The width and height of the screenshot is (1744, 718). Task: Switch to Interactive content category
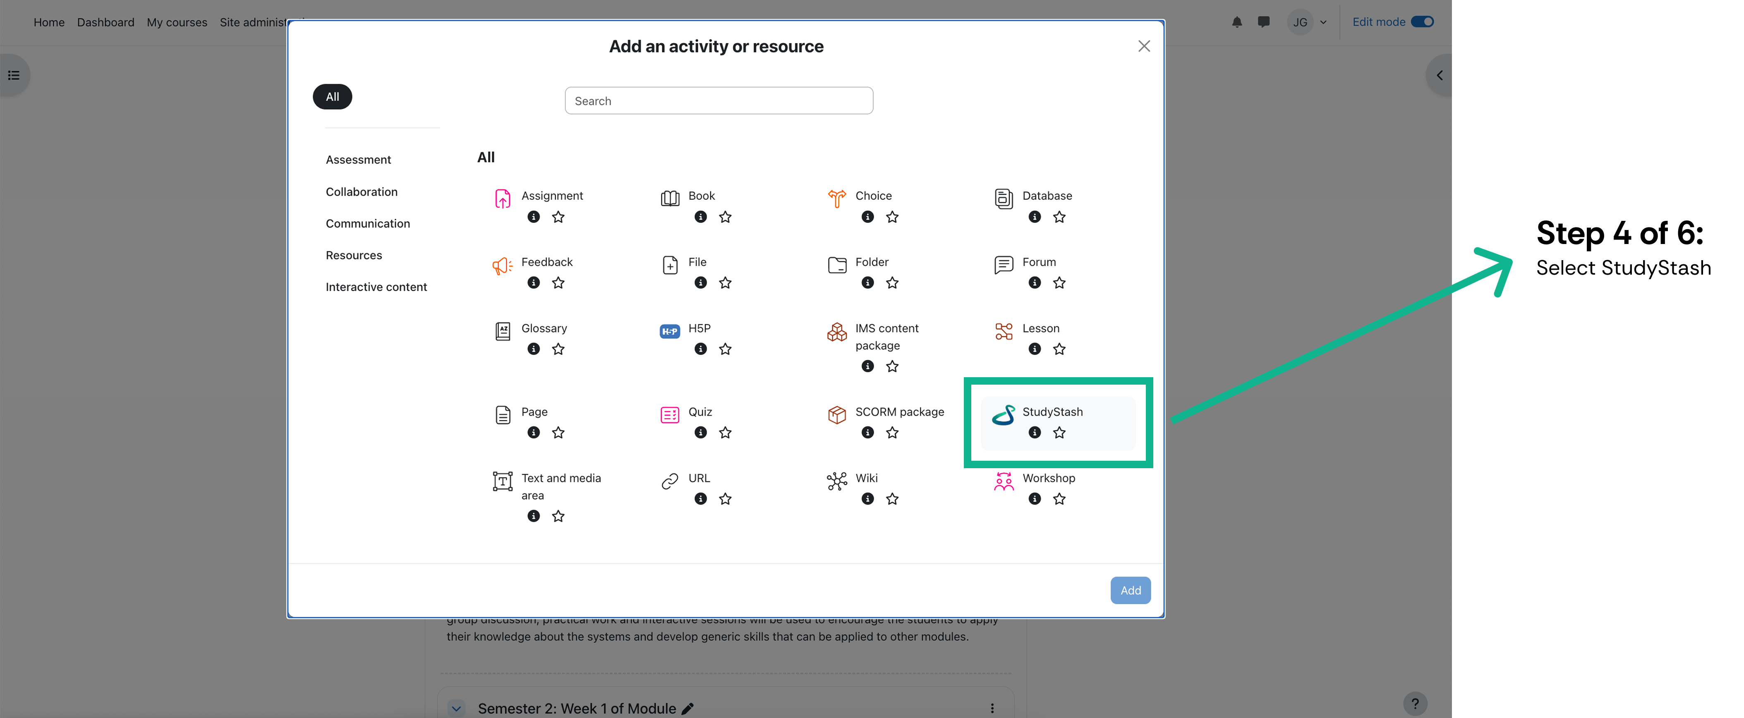[376, 287]
